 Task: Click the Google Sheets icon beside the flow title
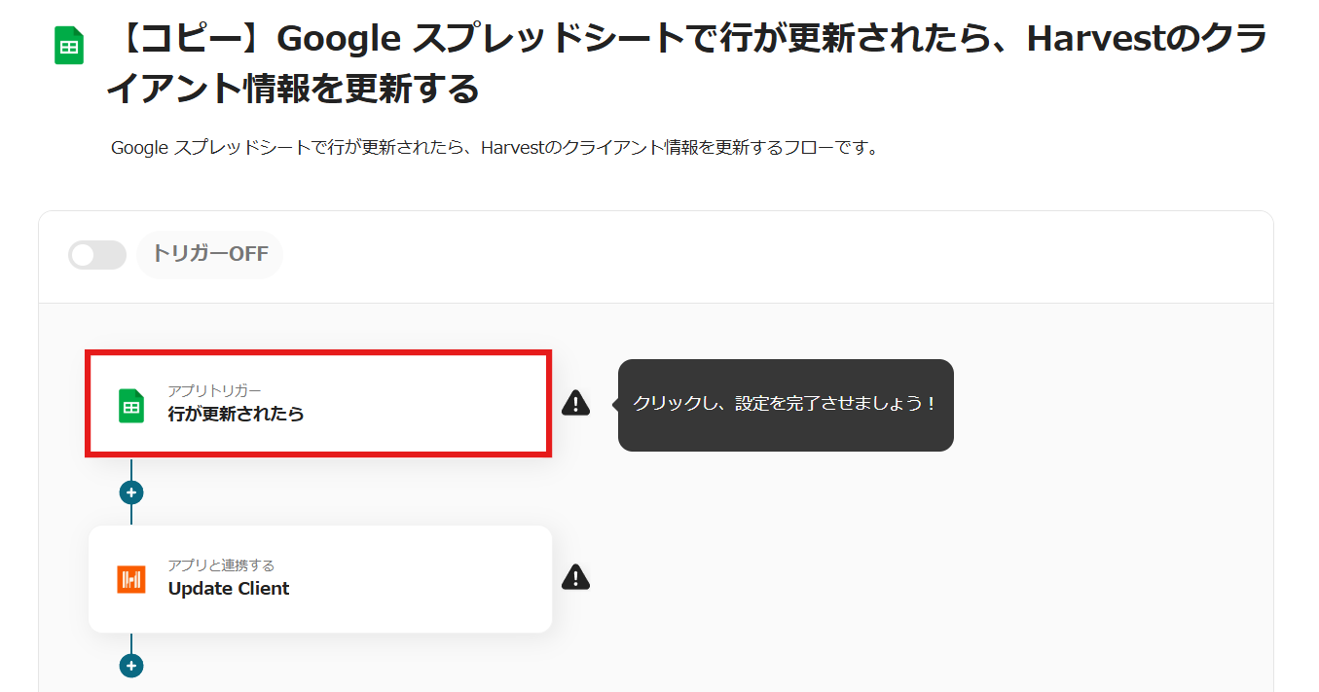[69, 46]
